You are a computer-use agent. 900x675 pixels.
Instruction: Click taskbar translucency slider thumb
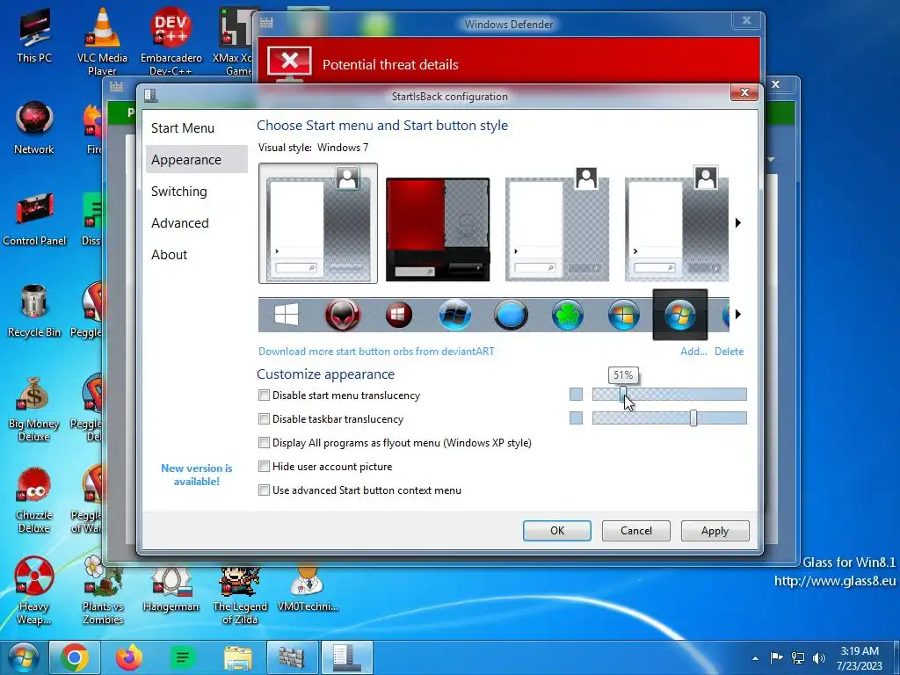click(x=693, y=417)
